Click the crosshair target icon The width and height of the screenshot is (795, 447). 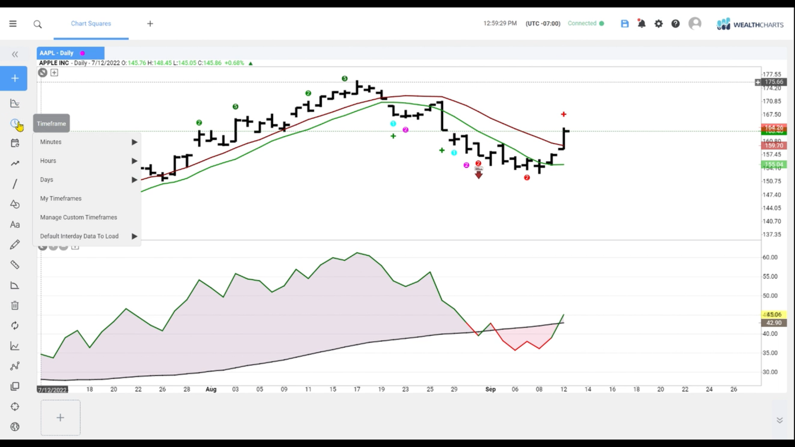pyautogui.click(x=15, y=406)
